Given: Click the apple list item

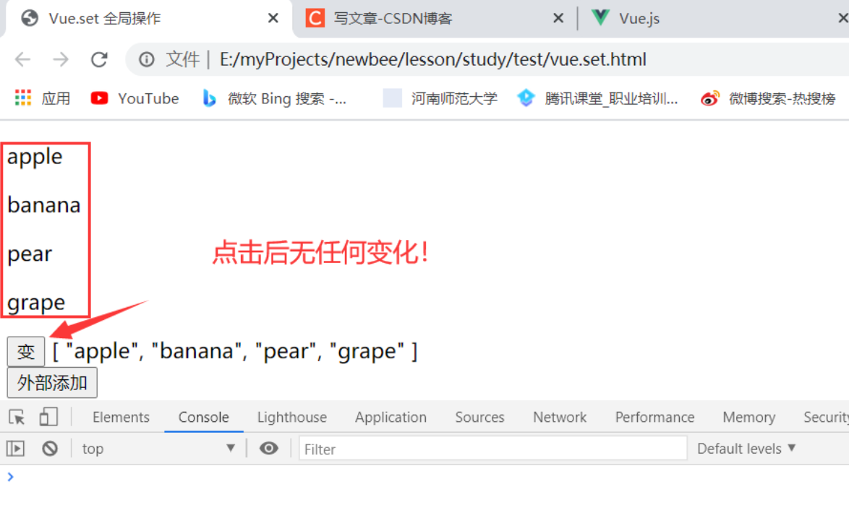Looking at the screenshot, I should click(35, 157).
